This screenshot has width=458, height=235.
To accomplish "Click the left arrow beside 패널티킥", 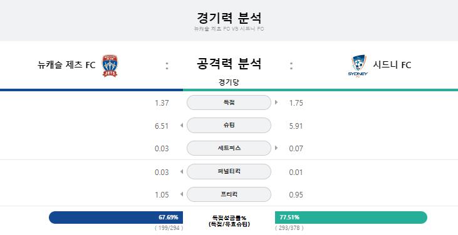I will pos(182,171).
